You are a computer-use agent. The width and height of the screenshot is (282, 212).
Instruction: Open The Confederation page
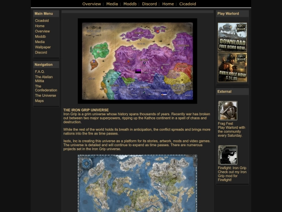click(x=46, y=88)
